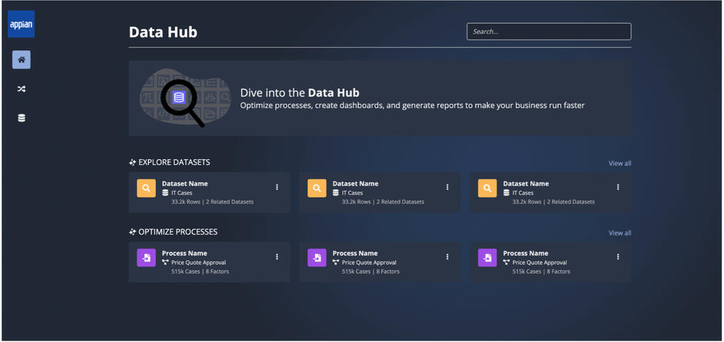Image resolution: width=724 pixels, height=342 pixels.
Task: Focus the Search input field
Action: (549, 31)
